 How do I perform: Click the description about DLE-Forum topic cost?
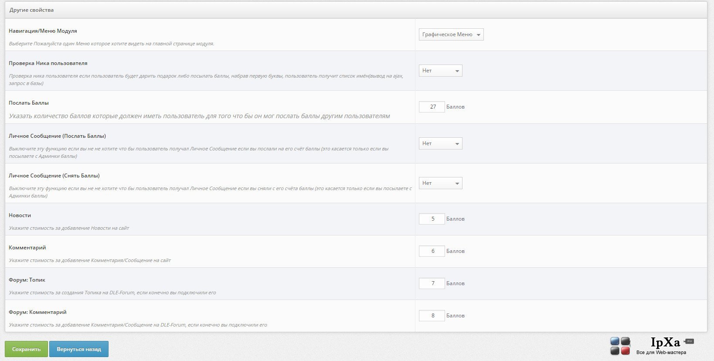coord(112,293)
